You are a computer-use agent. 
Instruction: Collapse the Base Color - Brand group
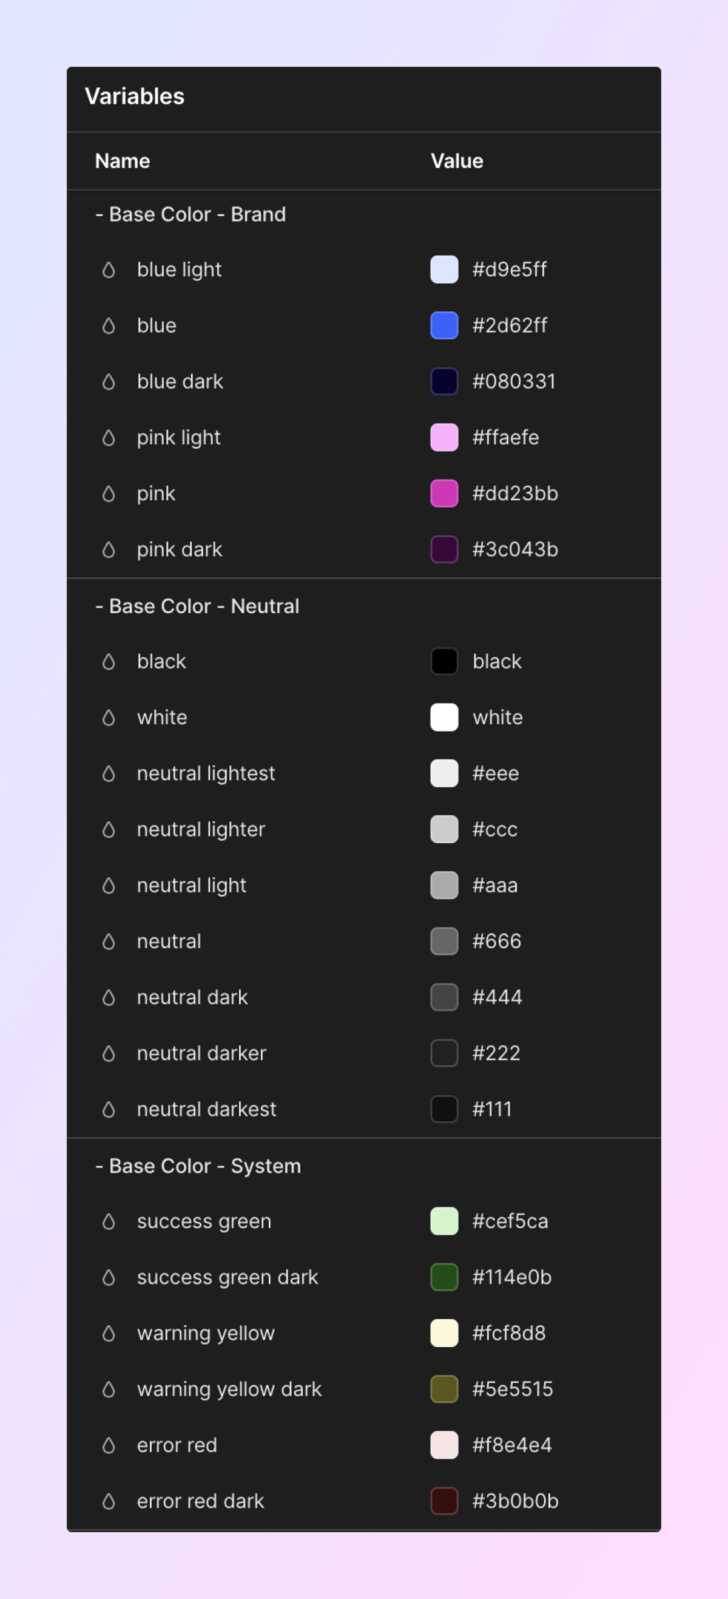190,214
